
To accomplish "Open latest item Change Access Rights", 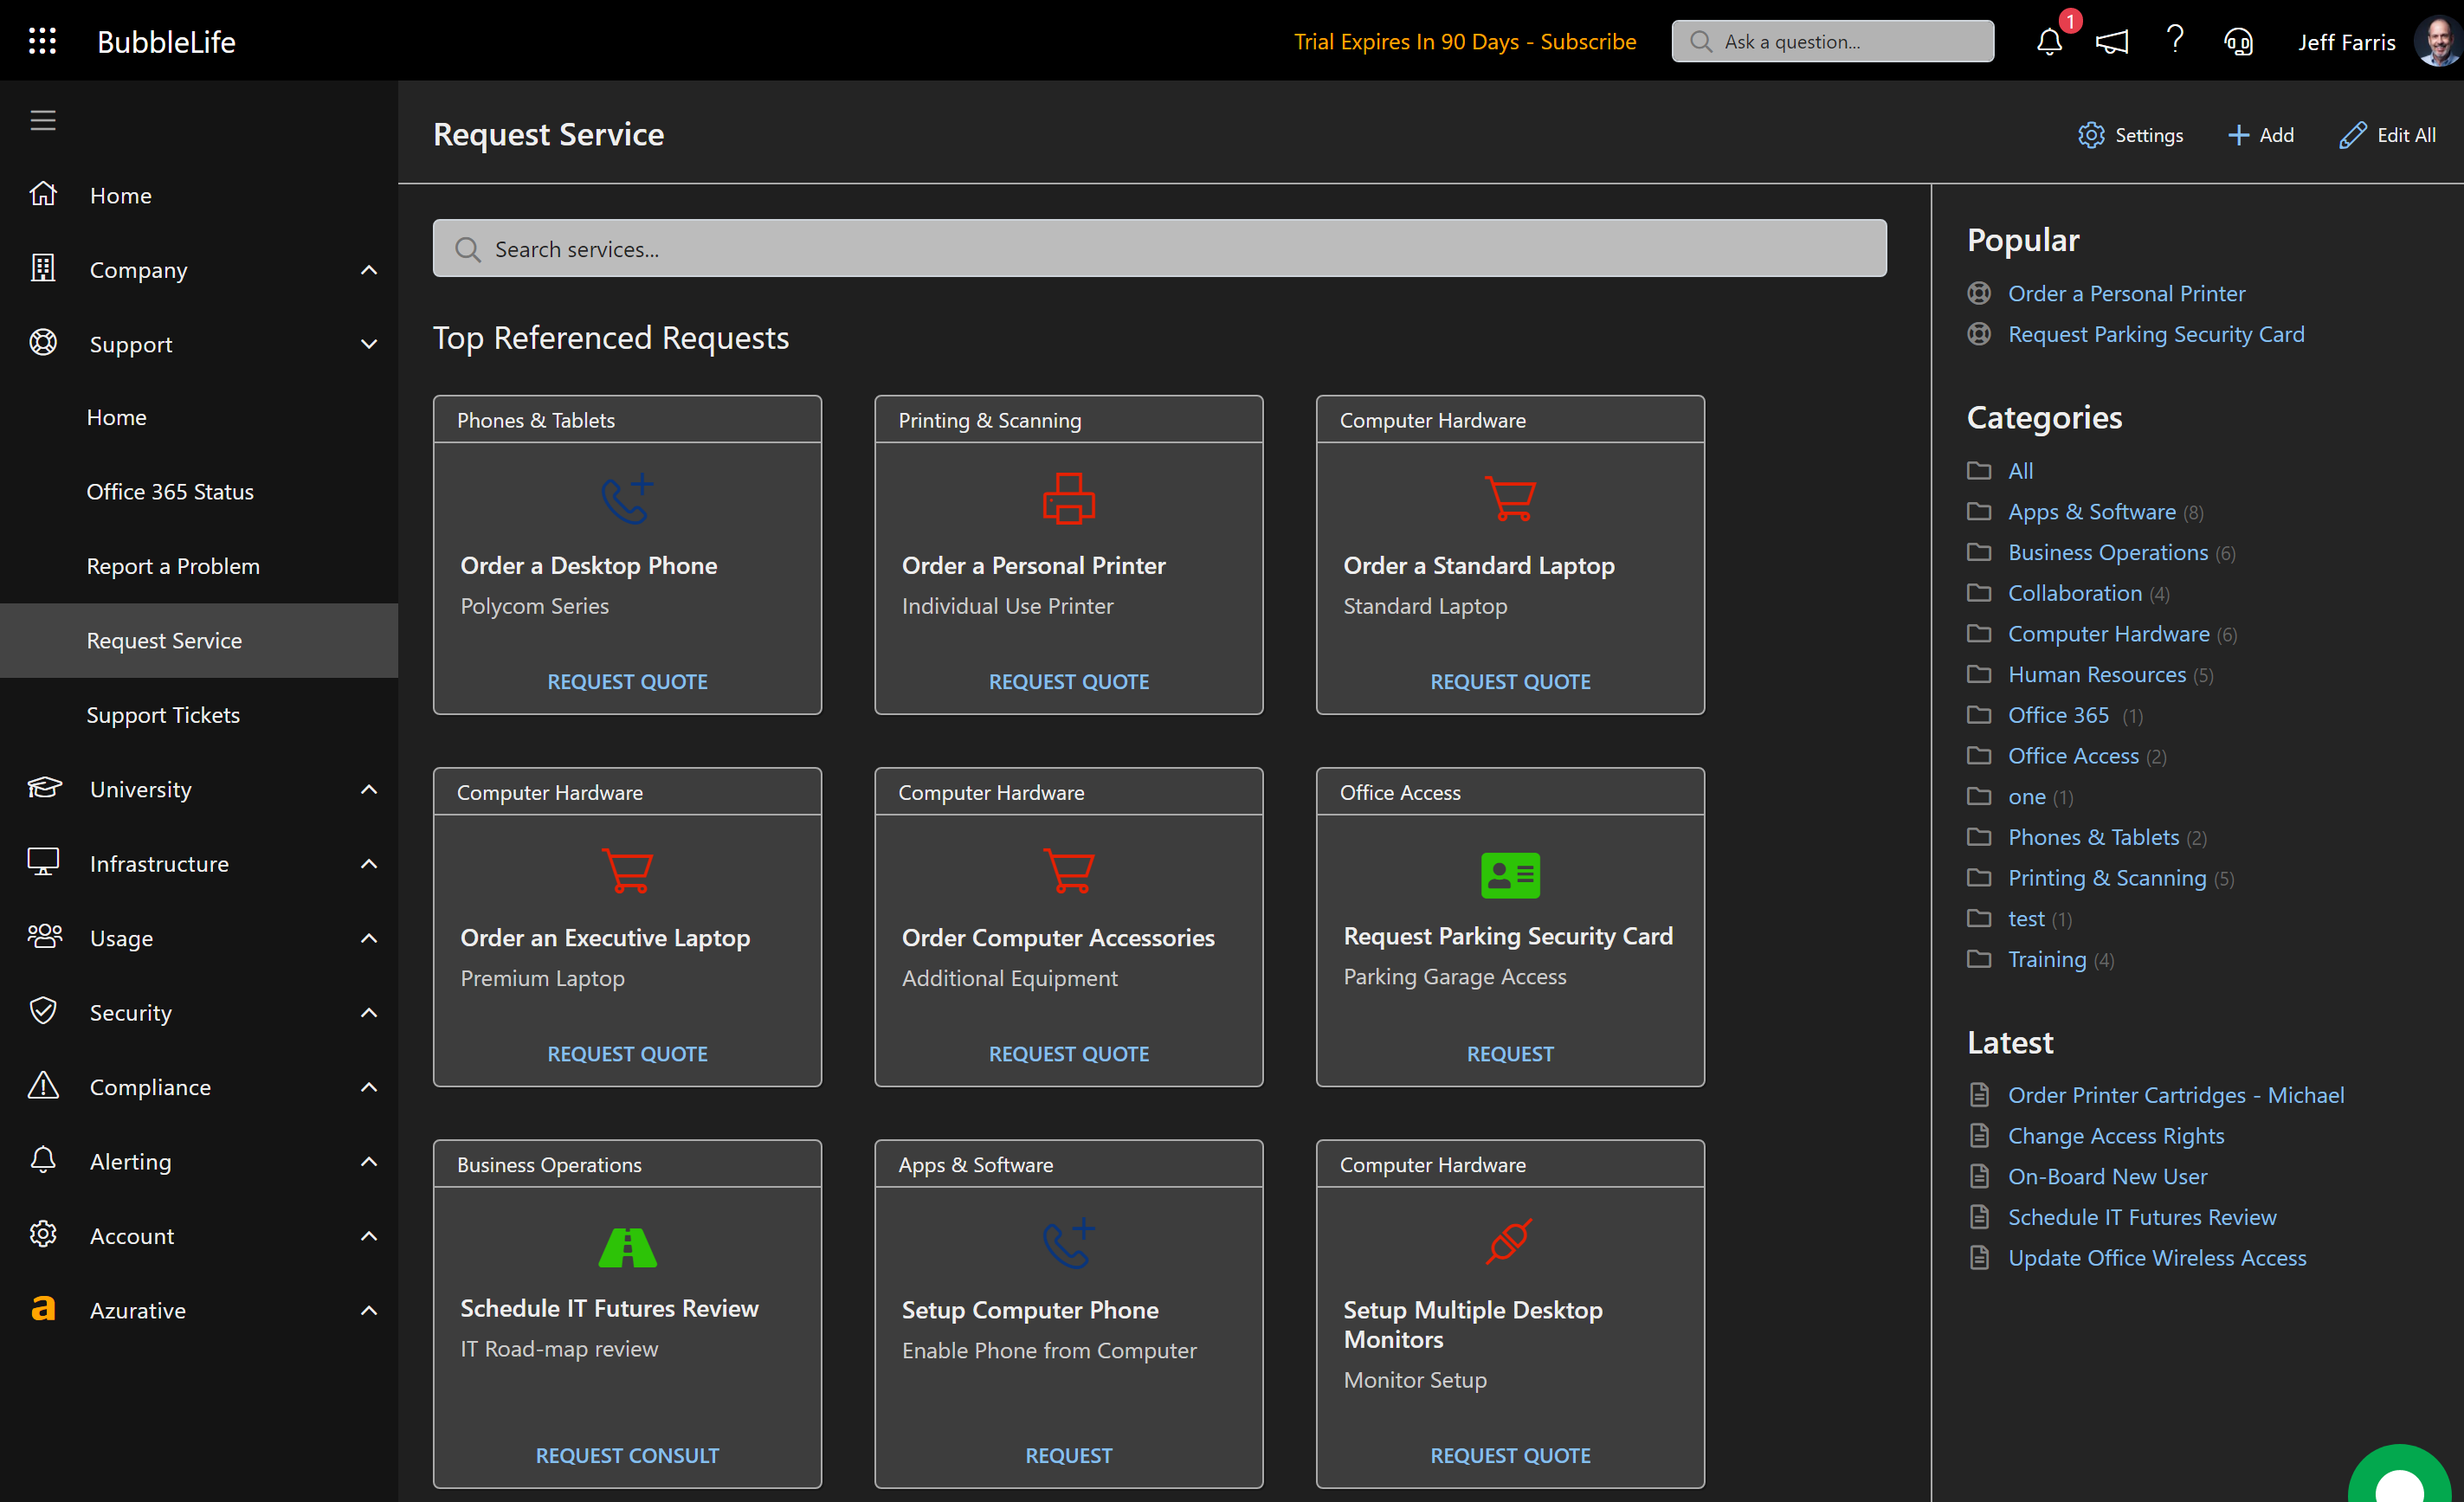I will (x=2116, y=1135).
